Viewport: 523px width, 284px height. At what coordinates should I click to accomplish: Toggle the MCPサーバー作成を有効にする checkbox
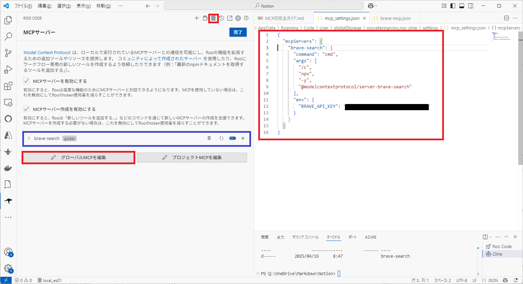(x=26, y=109)
